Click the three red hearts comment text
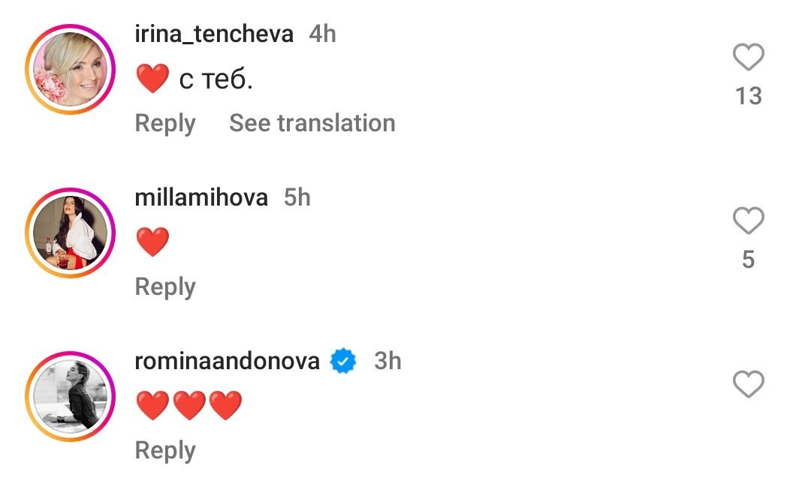Viewport: 811px width, 484px height. coord(189,406)
